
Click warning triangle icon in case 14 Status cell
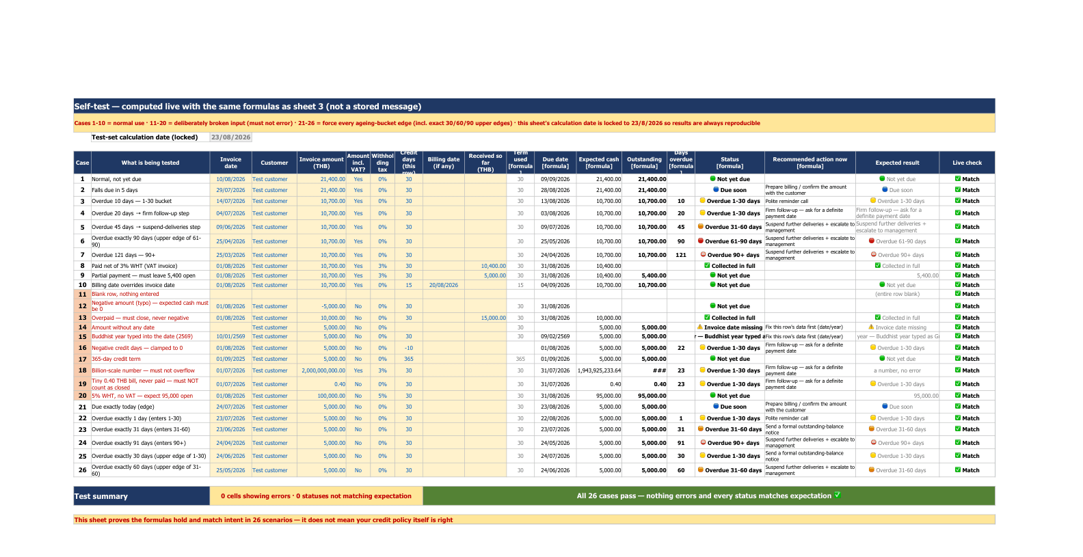click(x=699, y=327)
